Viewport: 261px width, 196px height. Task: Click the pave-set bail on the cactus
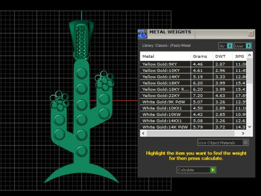pyautogui.click(x=82, y=40)
